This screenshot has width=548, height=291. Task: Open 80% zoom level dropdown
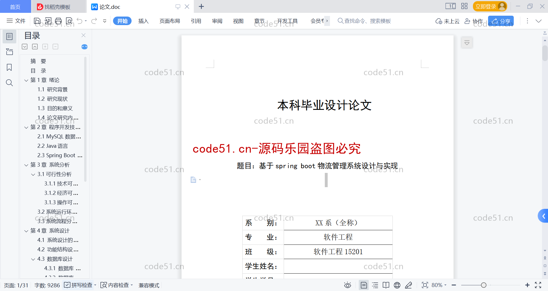[439, 285]
